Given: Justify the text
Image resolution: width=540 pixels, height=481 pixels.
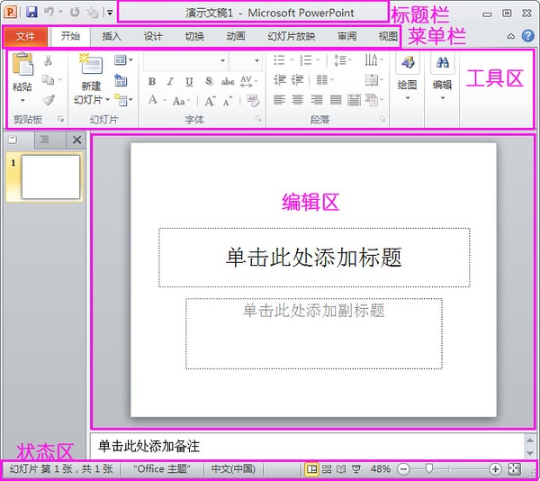Looking at the screenshot, I should [336, 100].
